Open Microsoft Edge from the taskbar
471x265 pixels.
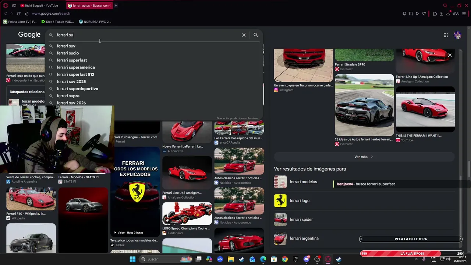coord(263,259)
